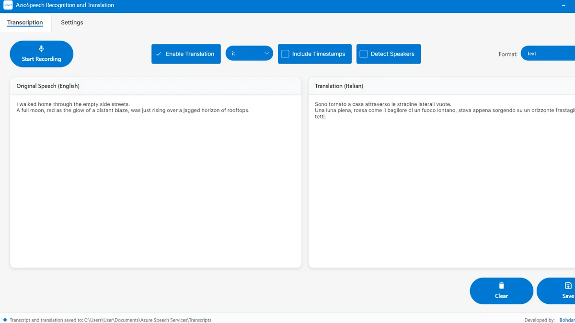Open the Format dropdown showing Text
The image size is (575, 323).
(x=548, y=54)
